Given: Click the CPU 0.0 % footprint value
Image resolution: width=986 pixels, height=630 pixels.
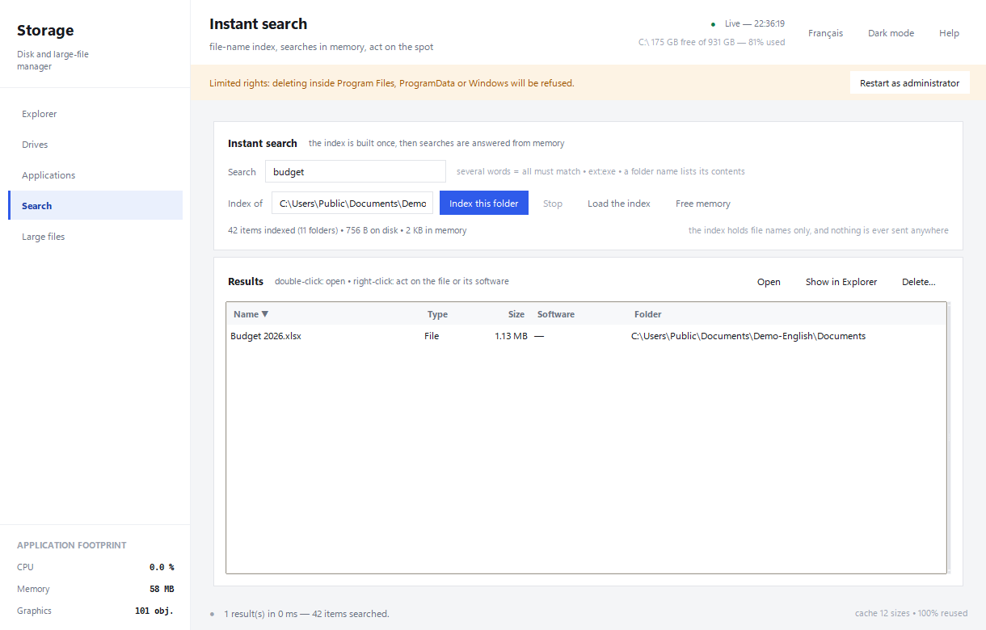Looking at the screenshot, I should [162, 567].
